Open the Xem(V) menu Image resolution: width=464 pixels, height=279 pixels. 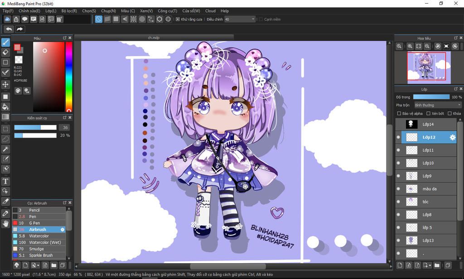click(x=146, y=11)
